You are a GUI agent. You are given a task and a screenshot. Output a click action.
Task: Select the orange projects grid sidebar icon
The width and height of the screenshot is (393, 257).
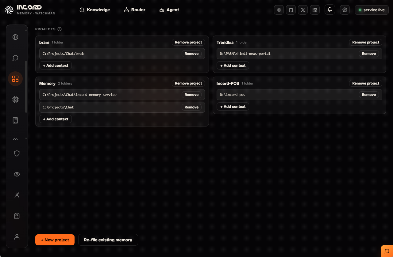tap(15, 79)
